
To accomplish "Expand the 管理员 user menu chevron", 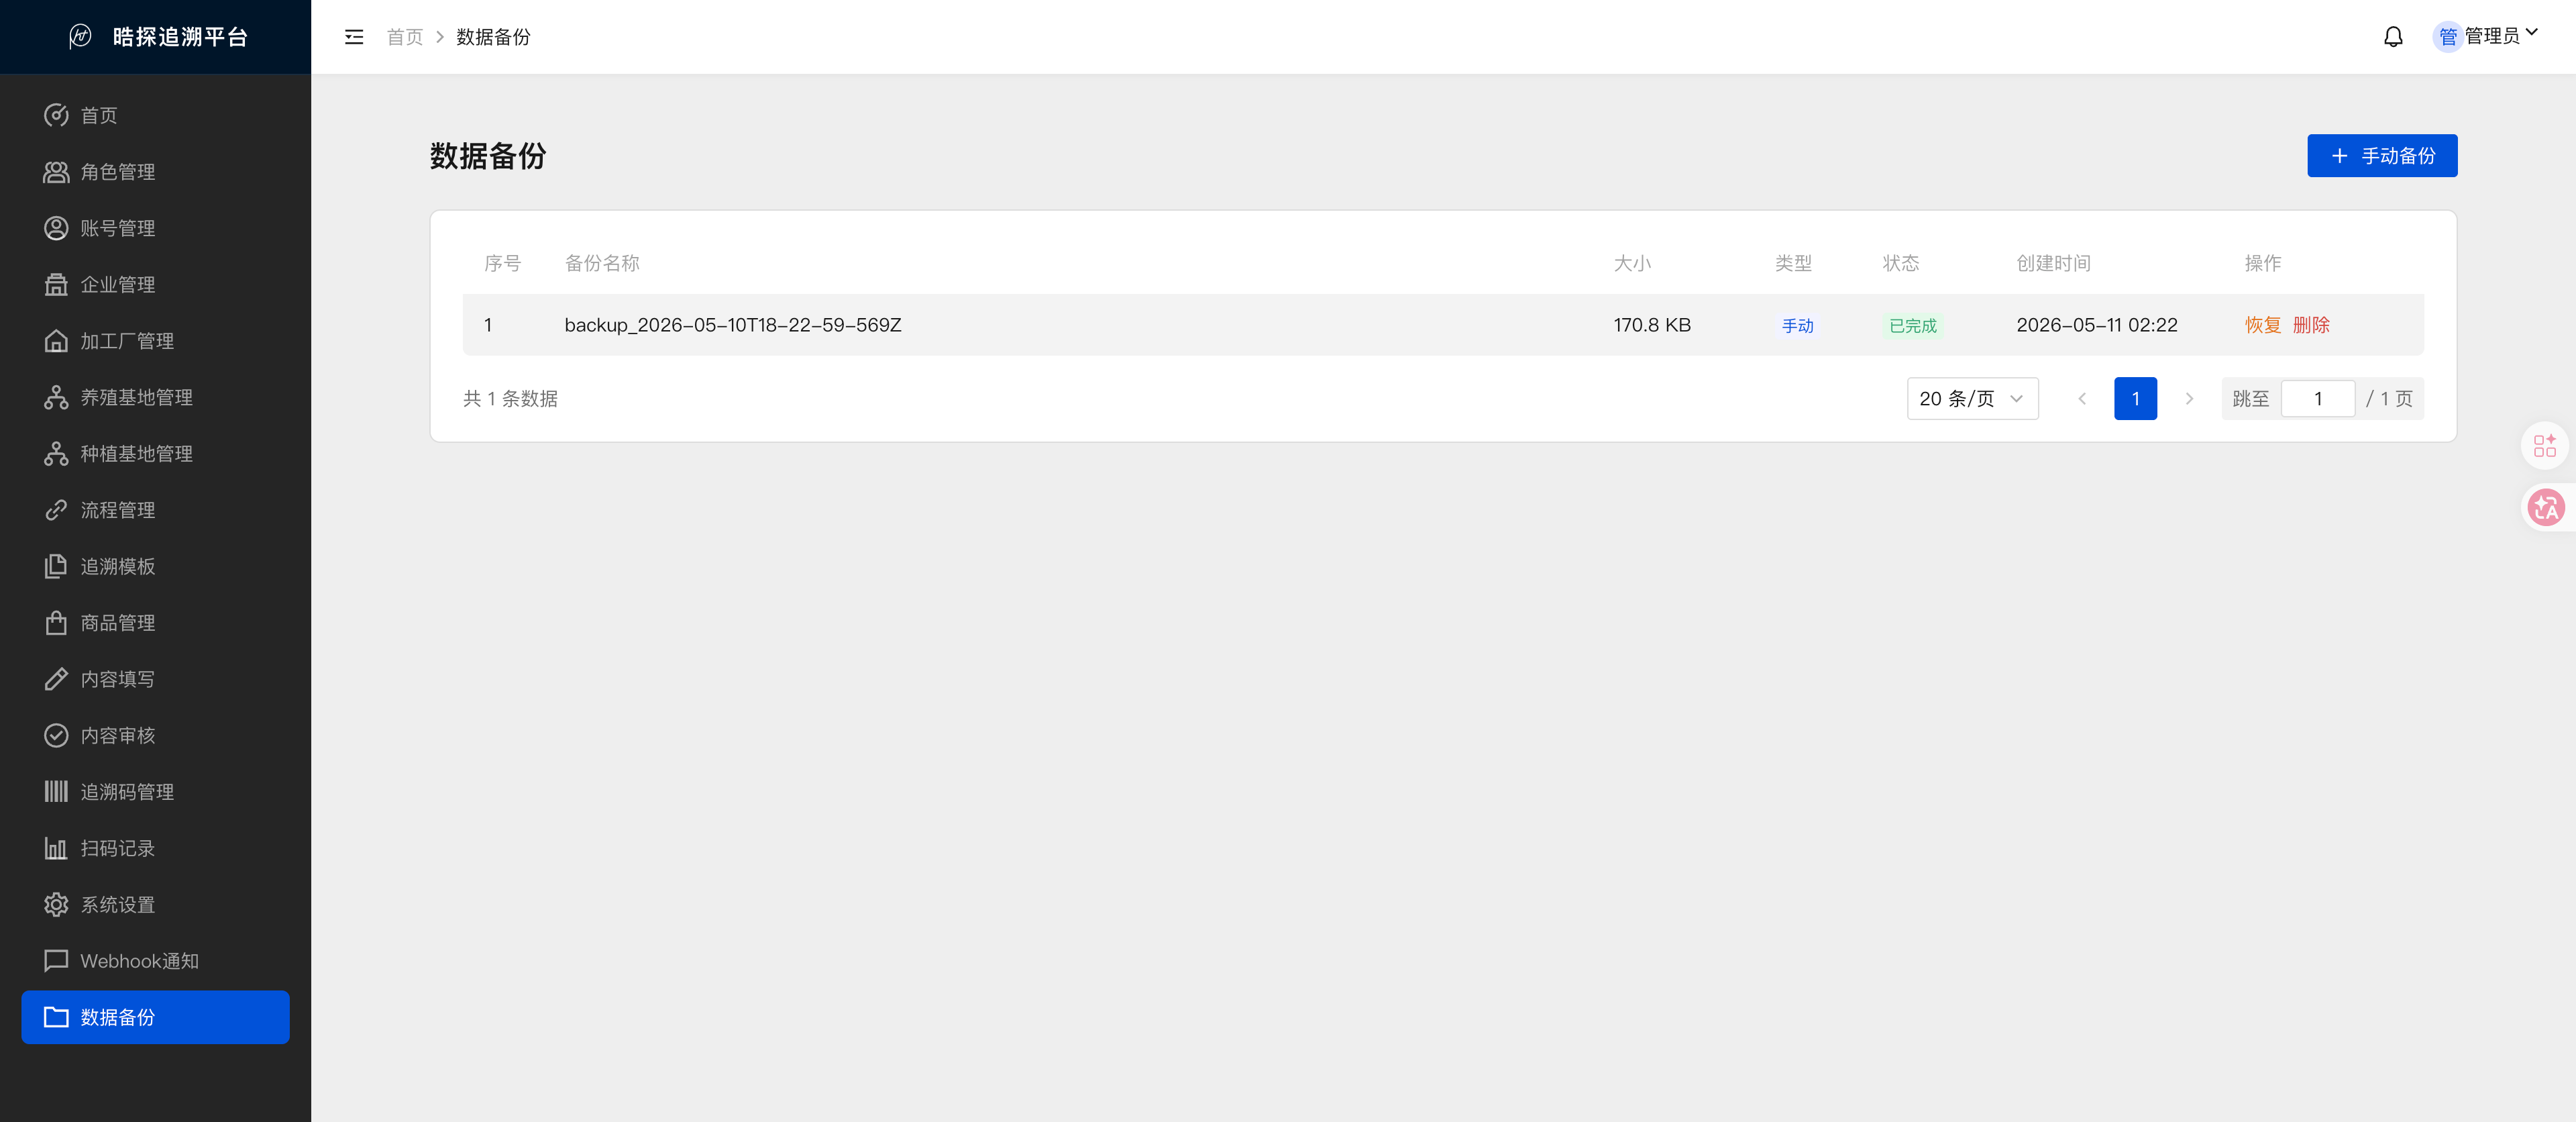I will click(2532, 33).
